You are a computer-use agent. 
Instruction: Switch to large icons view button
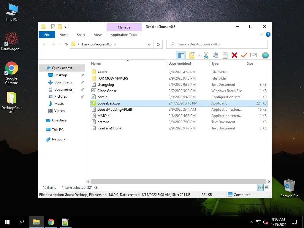(267, 187)
